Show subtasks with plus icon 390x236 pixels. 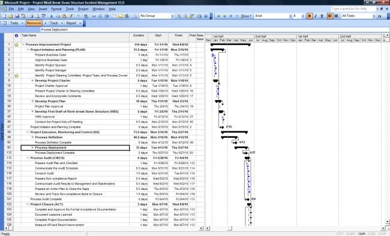(x=230, y=16)
